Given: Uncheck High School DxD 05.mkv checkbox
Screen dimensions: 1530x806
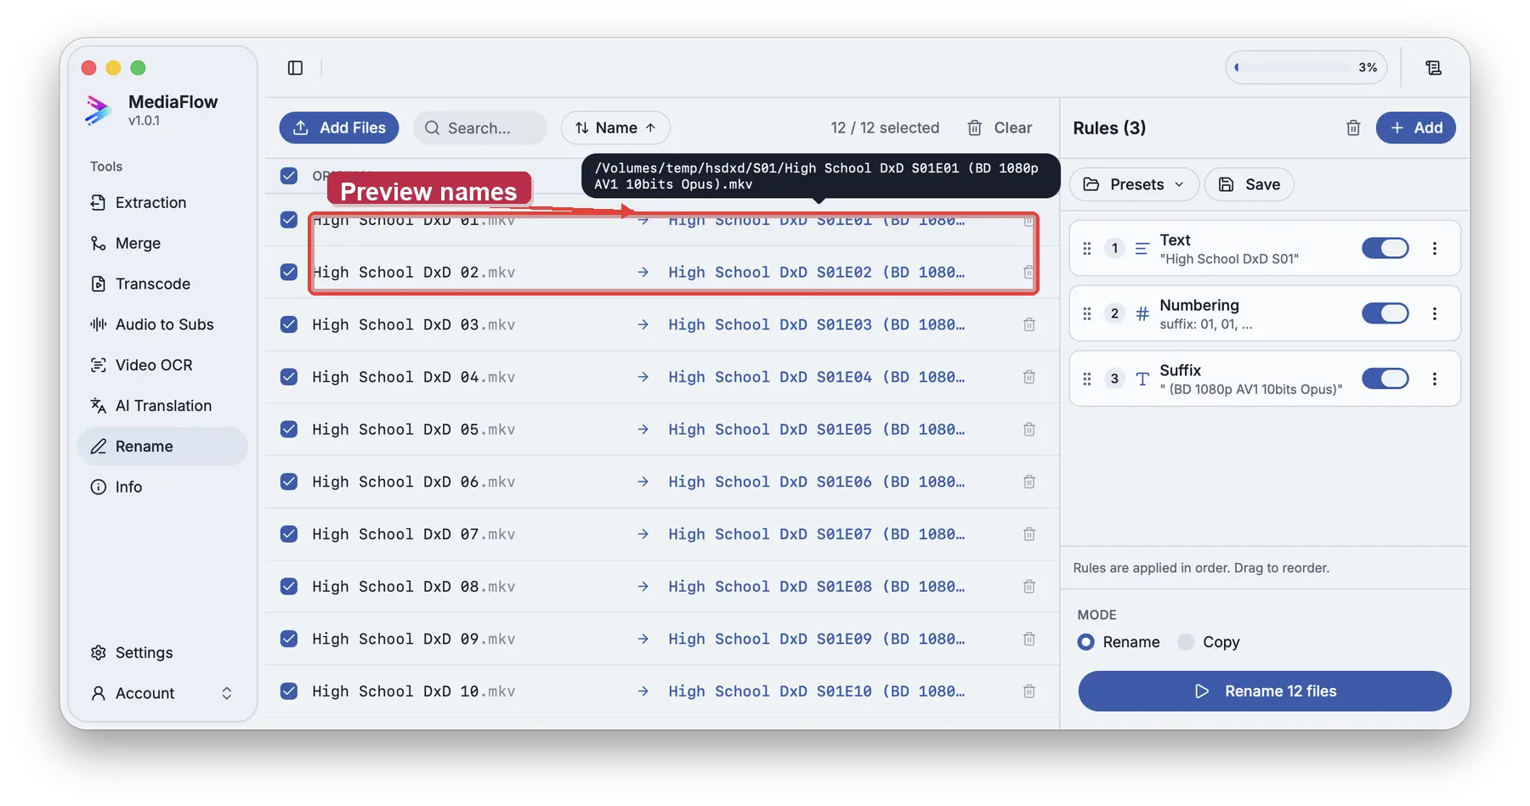Looking at the screenshot, I should point(289,430).
